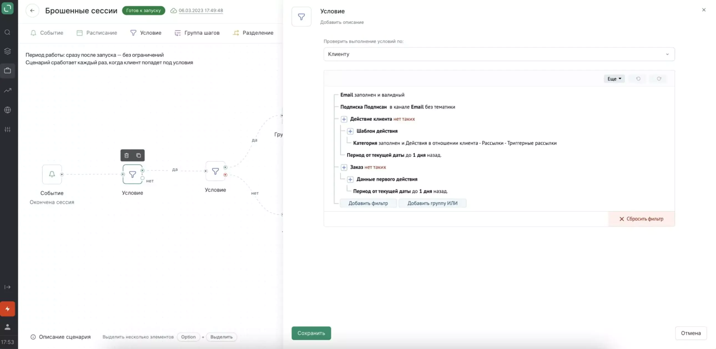Click the Готов к запуску status badge
The image size is (716, 349).
[143, 11]
